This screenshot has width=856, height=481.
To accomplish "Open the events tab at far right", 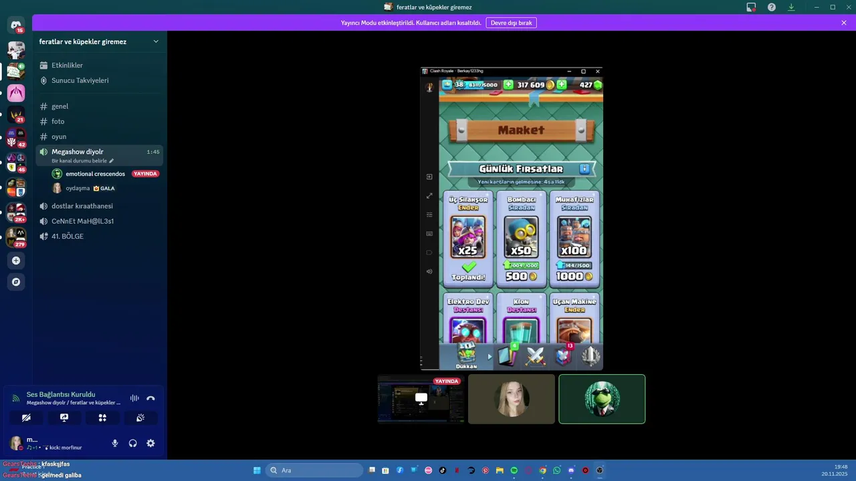I will pyautogui.click(x=591, y=356).
